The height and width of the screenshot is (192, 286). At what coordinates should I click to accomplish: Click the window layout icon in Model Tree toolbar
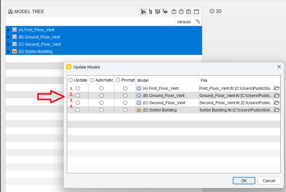point(196,12)
